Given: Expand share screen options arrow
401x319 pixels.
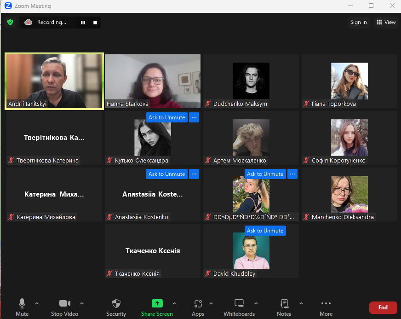Looking at the screenshot, I should tap(174, 303).
